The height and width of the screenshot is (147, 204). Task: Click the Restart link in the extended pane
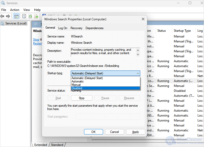tap(37, 43)
